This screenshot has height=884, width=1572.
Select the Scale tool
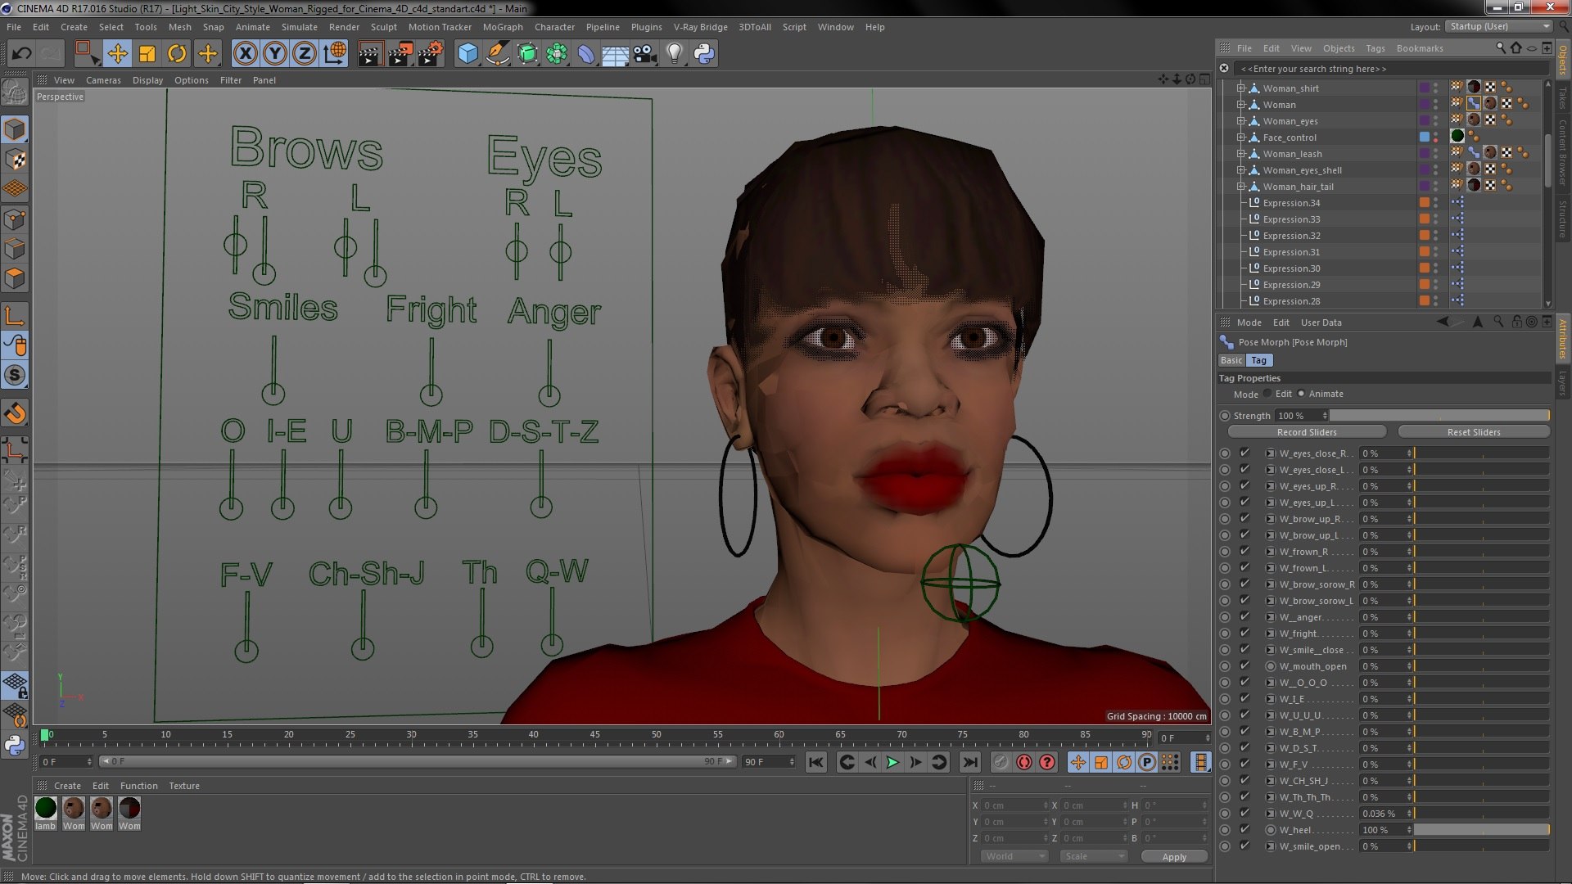point(147,54)
